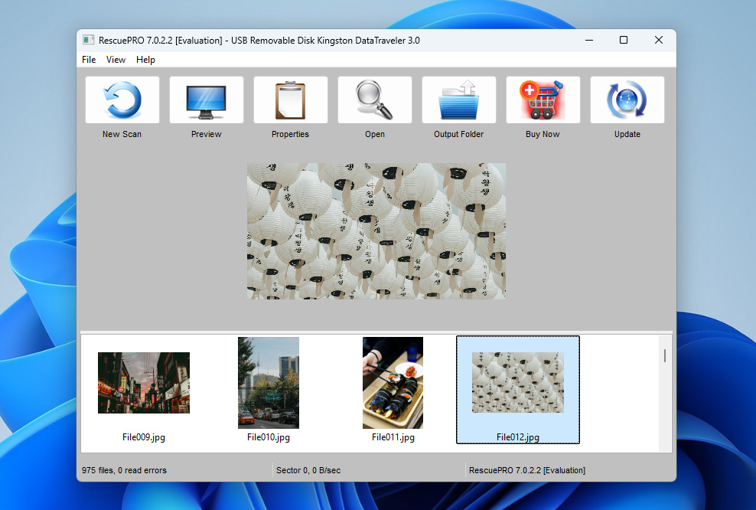Viewport: 756px width, 510px height.
Task: Select the File010.jpg tower thumbnail
Action: [269, 382]
